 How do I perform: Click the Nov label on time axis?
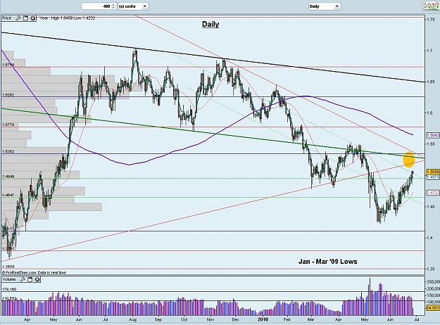(x=210, y=319)
